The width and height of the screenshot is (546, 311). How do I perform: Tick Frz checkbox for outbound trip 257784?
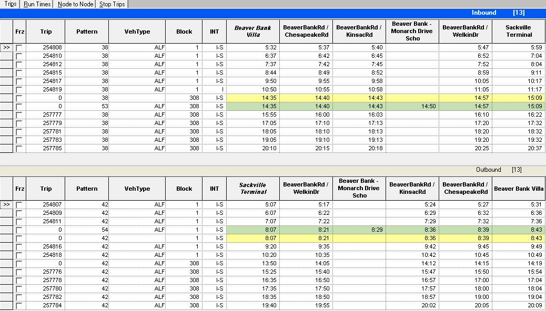pos(19,305)
